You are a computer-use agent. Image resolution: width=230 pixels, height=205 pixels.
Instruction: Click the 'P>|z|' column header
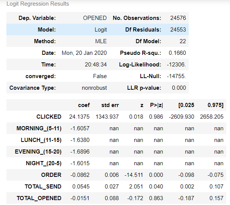coord(156,105)
